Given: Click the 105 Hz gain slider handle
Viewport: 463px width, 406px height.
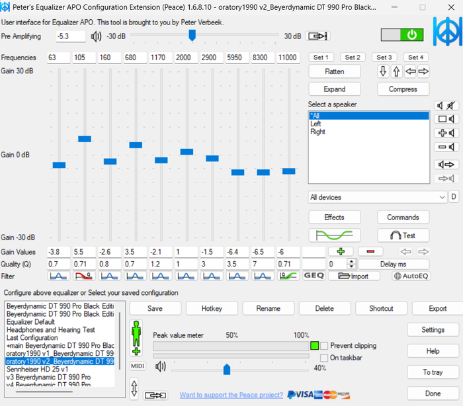Looking at the screenshot, I should tap(85, 139).
